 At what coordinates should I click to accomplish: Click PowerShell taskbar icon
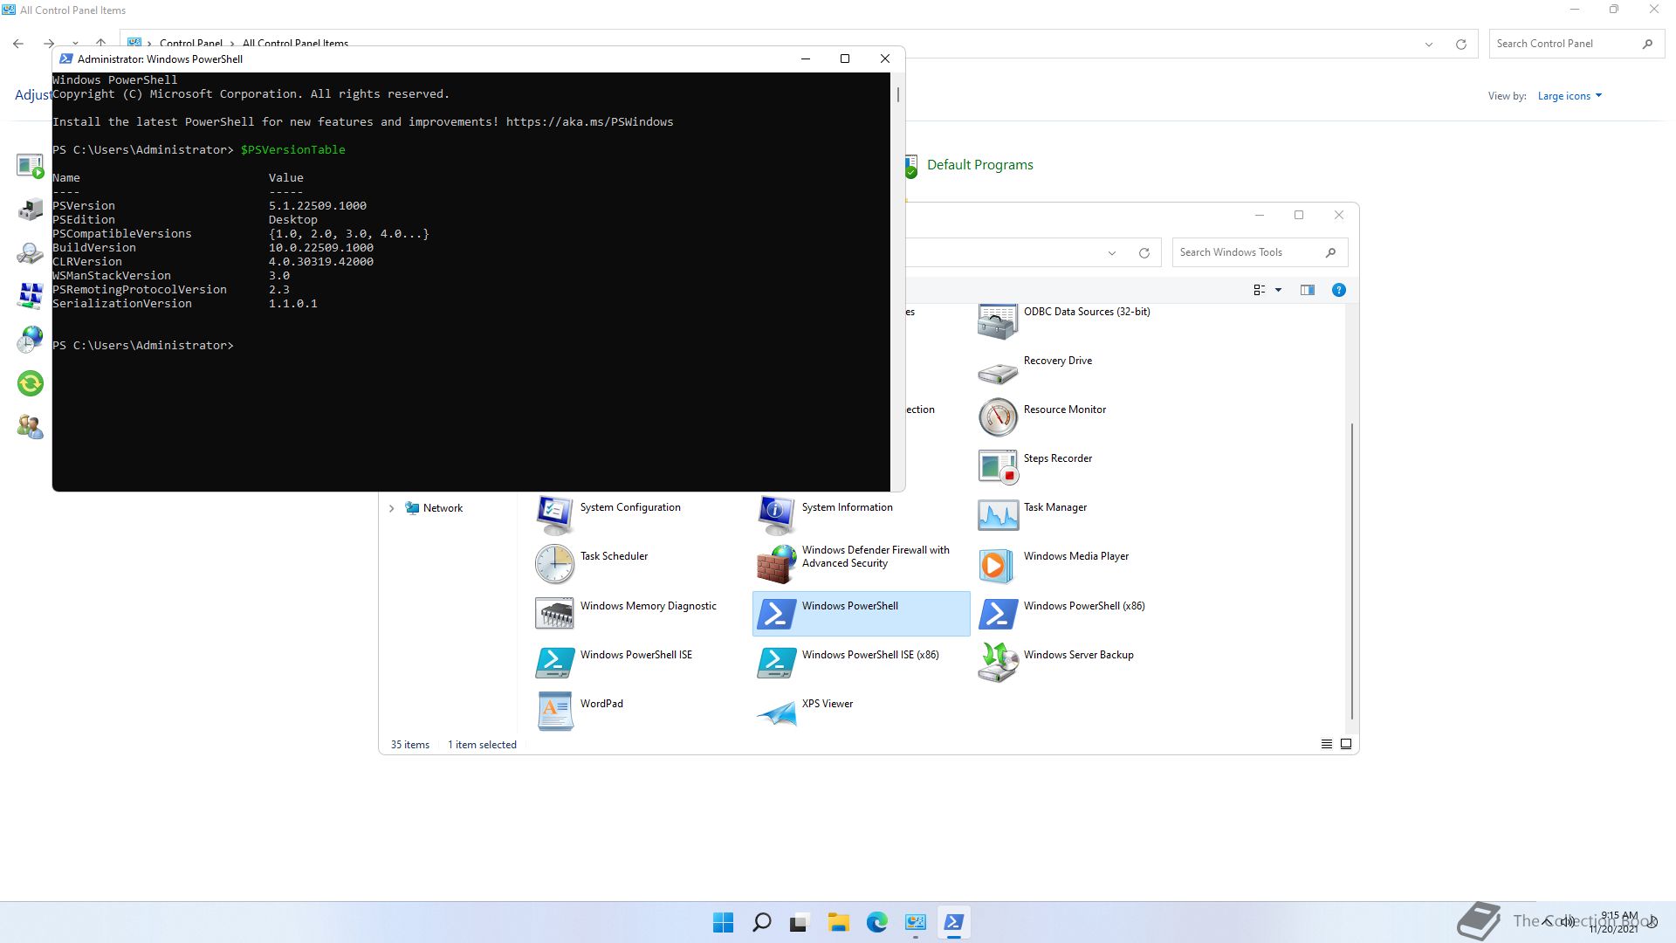953,923
